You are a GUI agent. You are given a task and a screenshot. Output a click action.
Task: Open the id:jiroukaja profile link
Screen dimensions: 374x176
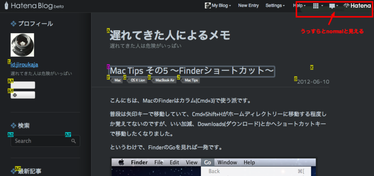[24, 65]
